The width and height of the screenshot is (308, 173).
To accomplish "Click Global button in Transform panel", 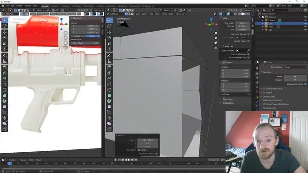I will click(78, 36).
